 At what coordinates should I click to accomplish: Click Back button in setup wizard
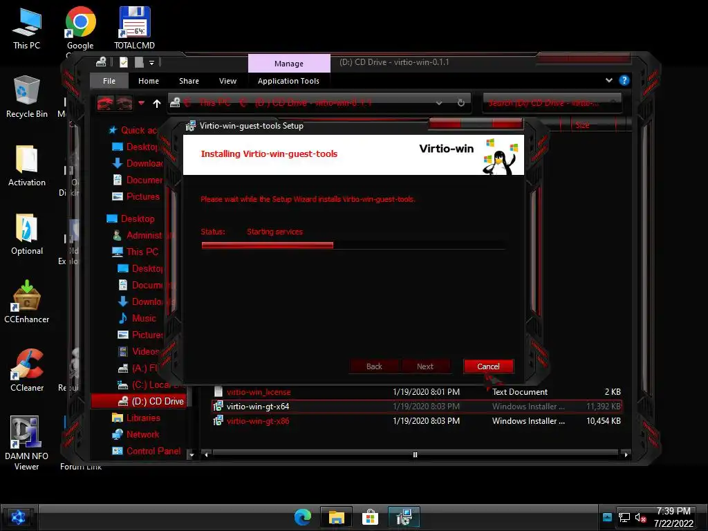click(x=374, y=366)
